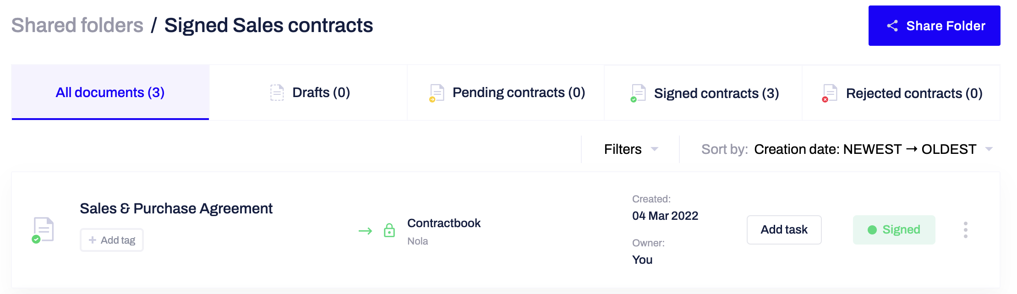Click the plus icon in Add tag
The height and width of the screenshot is (294, 1017).
coord(92,240)
